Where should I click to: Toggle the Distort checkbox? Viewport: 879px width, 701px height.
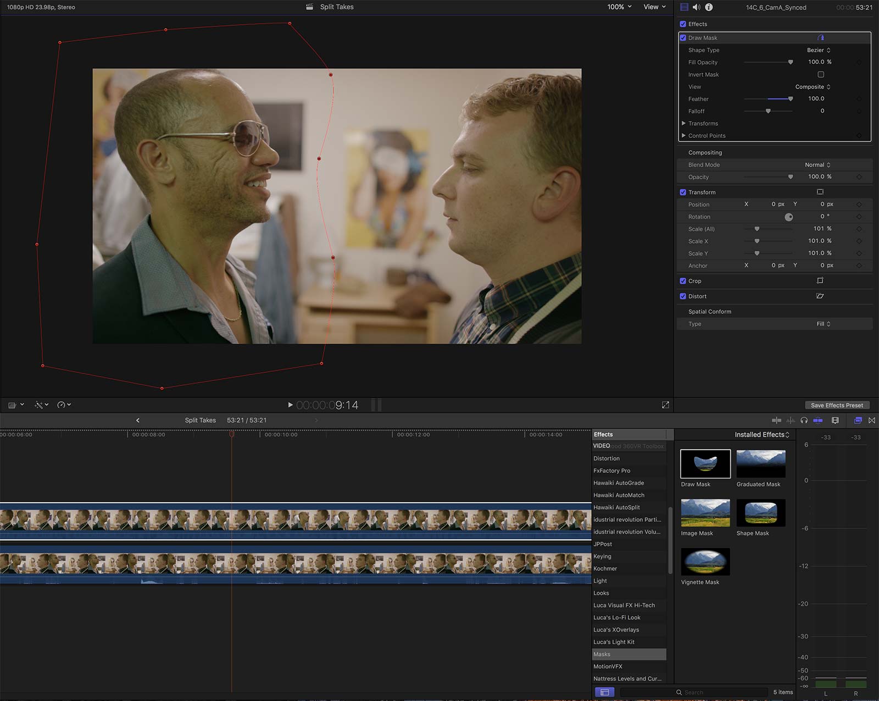[x=683, y=296]
